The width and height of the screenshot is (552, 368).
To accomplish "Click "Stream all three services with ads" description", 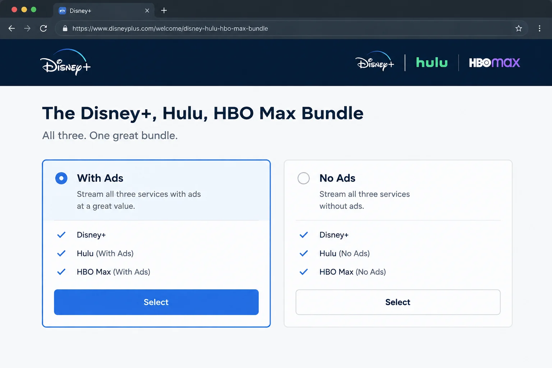I will 139,200.
